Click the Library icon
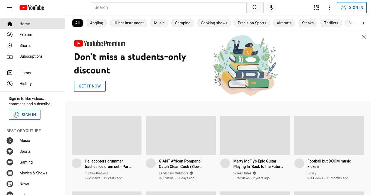This screenshot has height=195, width=371. (10, 73)
